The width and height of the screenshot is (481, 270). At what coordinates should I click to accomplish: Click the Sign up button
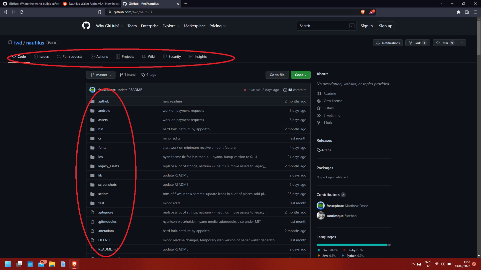tap(386, 26)
